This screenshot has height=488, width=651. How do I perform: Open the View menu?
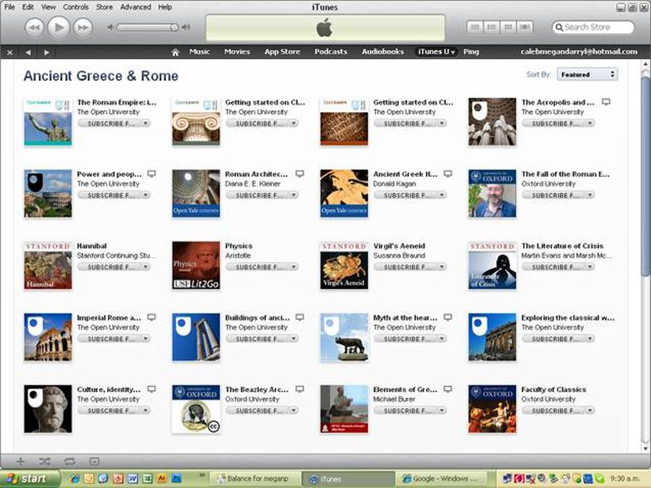pyautogui.click(x=48, y=7)
